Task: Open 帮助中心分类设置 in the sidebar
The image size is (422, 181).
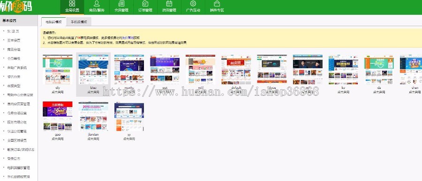Action: pos(20,95)
